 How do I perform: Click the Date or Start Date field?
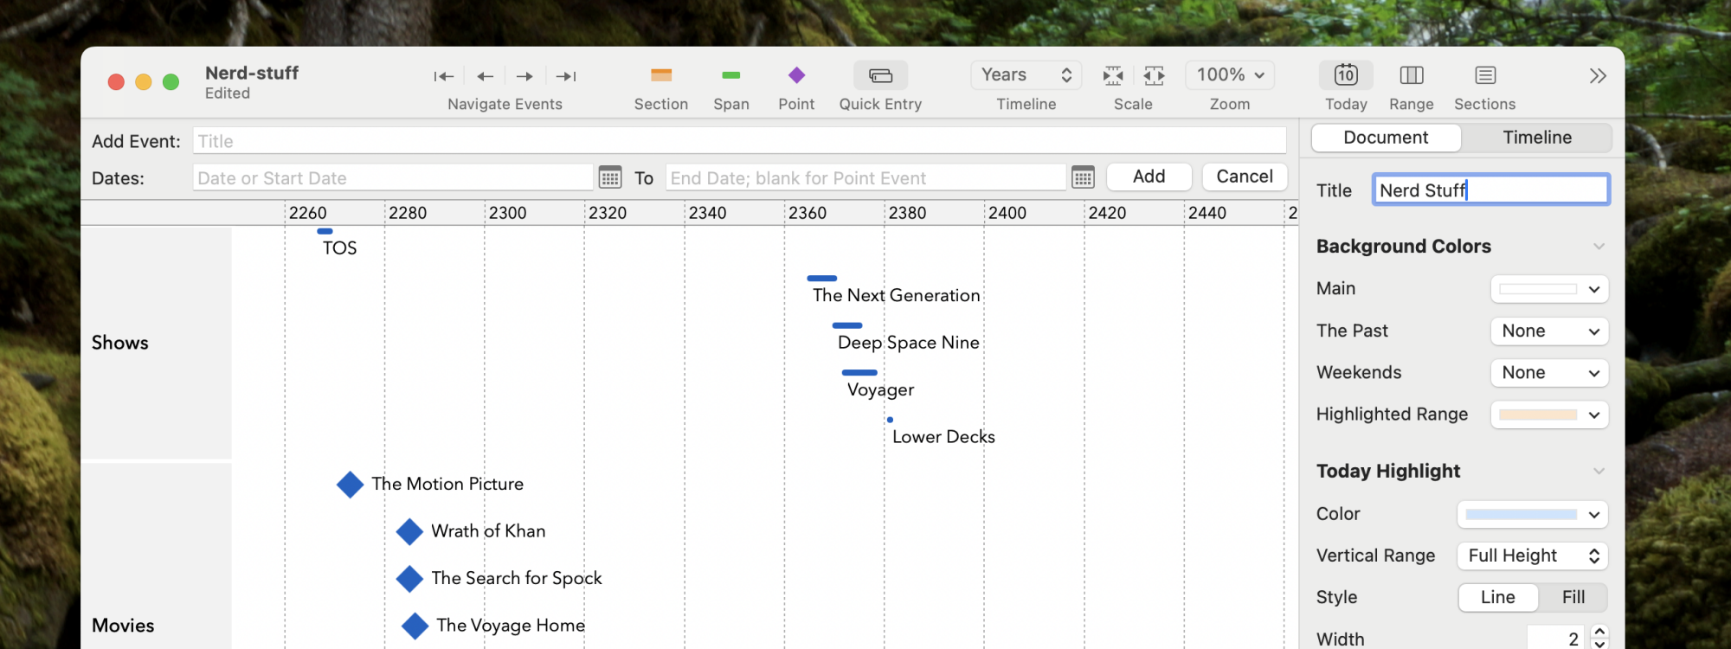(x=393, y=178)
